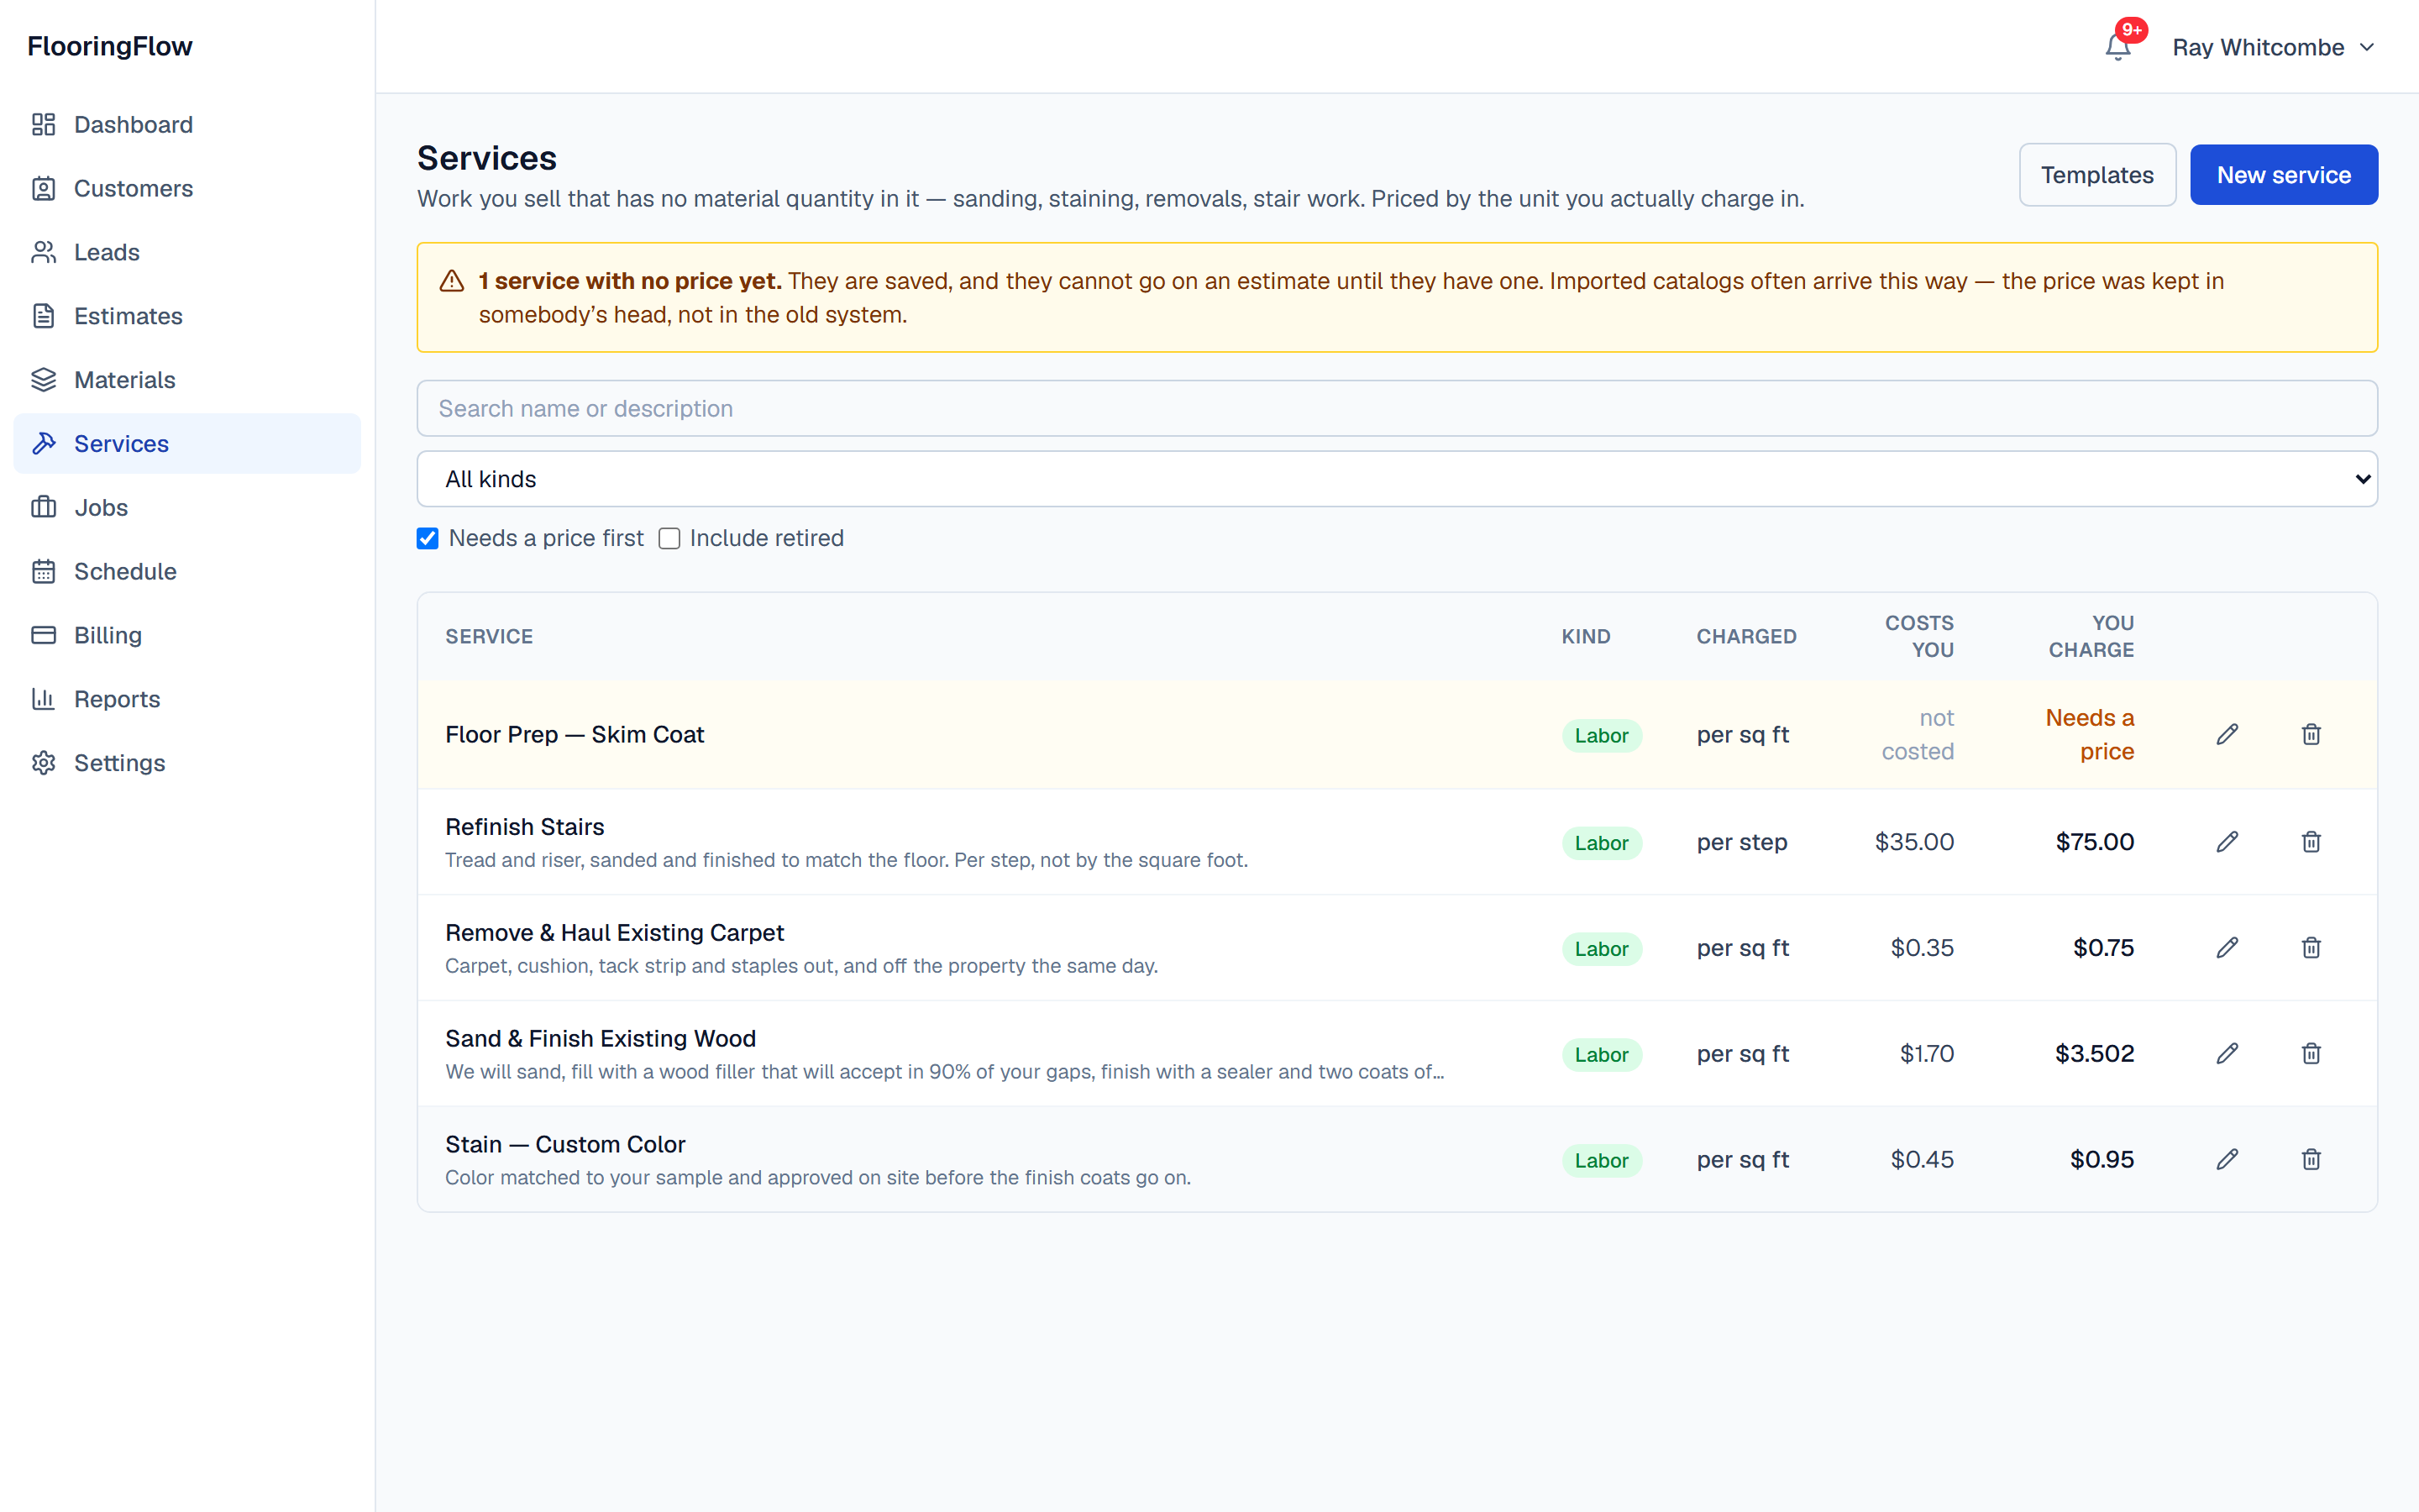Edit Refinish Stairs with pencil icon
This screenshot has height=1512, width=2419.
[2227, 842]
